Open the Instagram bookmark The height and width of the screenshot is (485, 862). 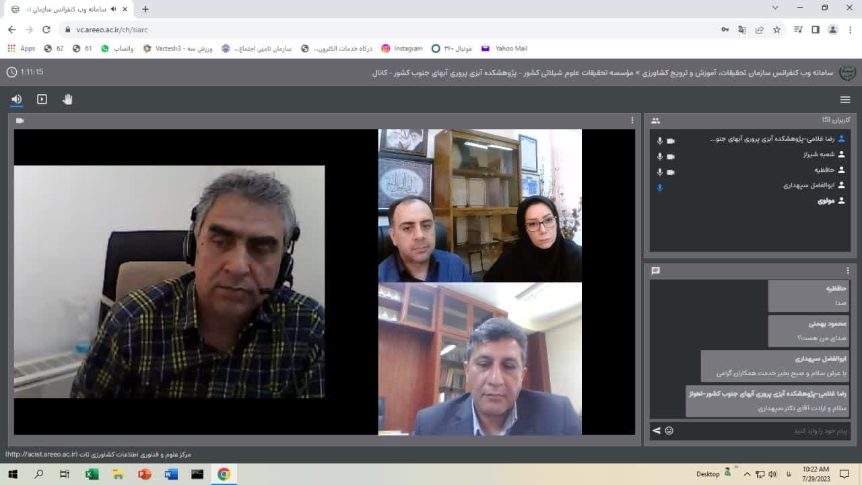pos(402,48)
